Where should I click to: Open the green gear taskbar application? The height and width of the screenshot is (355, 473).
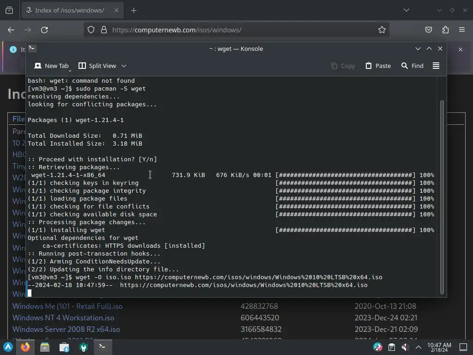pyautogui.click(x=84, y=347)
